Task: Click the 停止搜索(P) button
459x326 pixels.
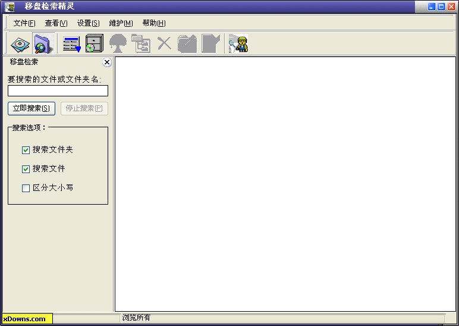Action: point(84,108)
